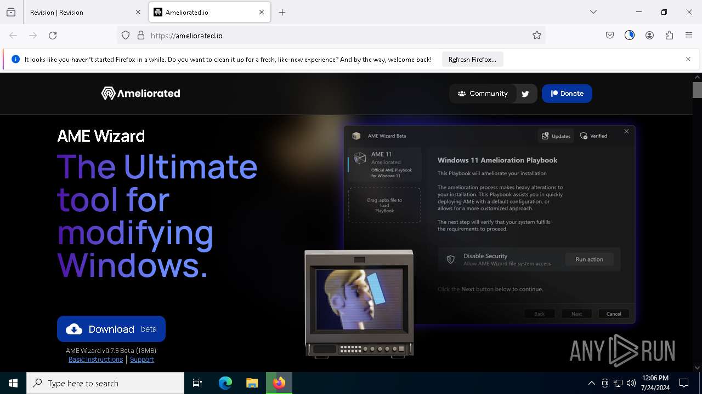Select the Ameliorated.io tab
The width and height of the screenshot is (702, 394).
(210, 12)
